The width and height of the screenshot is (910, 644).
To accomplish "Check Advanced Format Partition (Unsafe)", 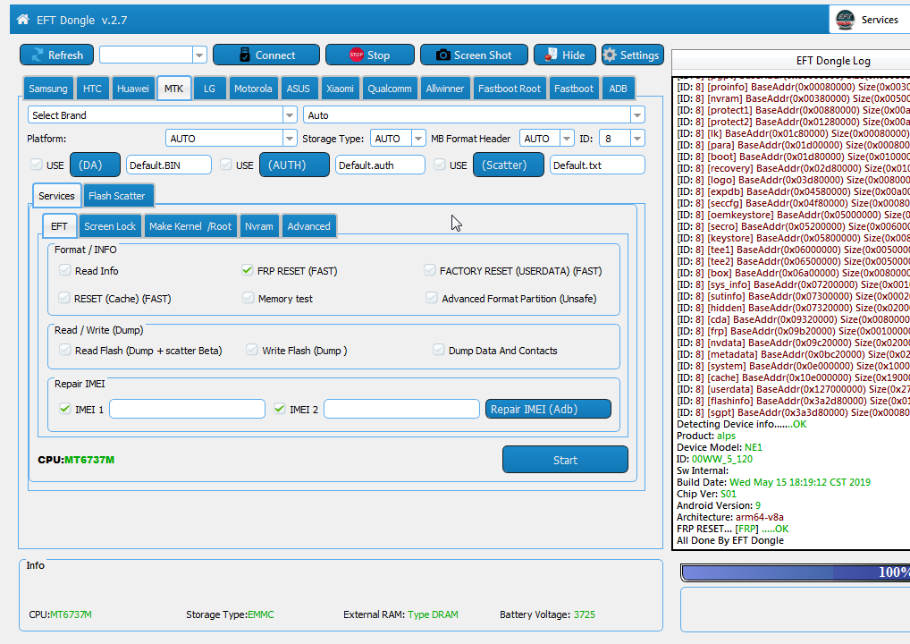I will click(431, 298).
